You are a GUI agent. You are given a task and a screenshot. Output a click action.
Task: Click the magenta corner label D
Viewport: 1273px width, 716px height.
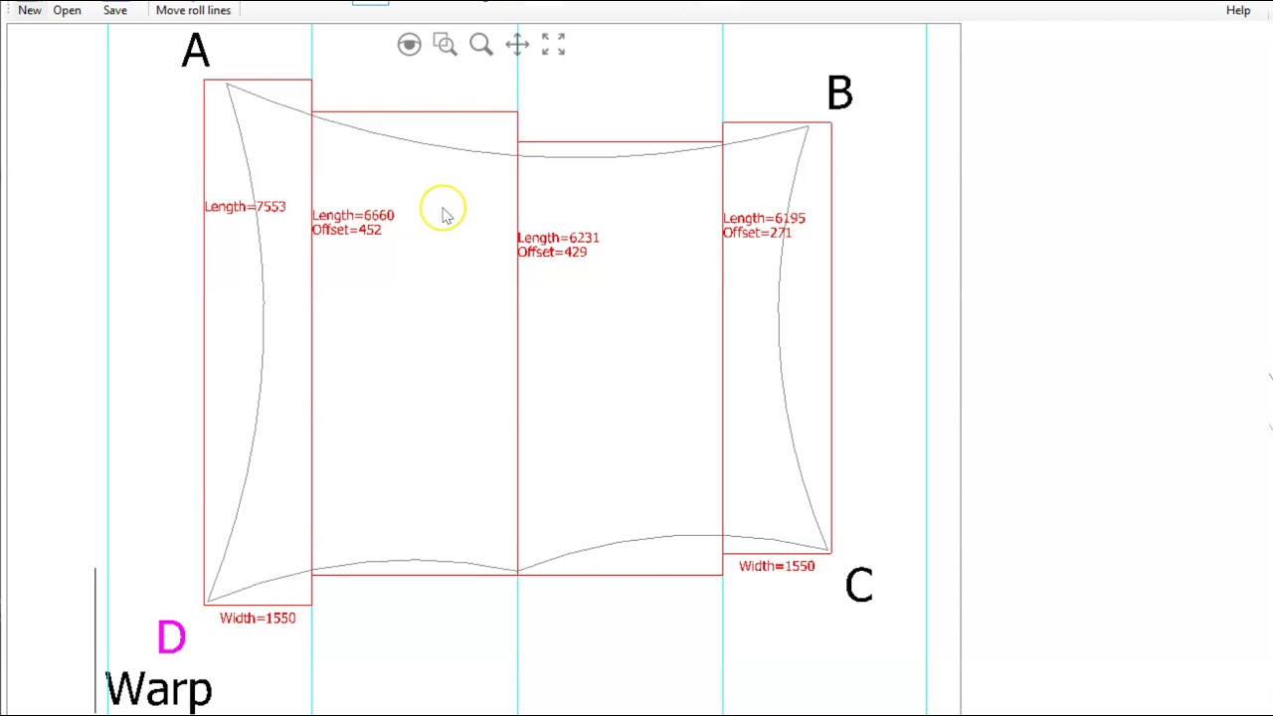[x=171, y=637]
